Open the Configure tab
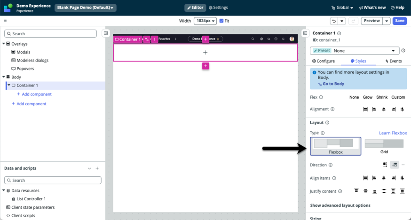This screenshot has width=411, height=220. pyautogui.click(x=324, y=61)
